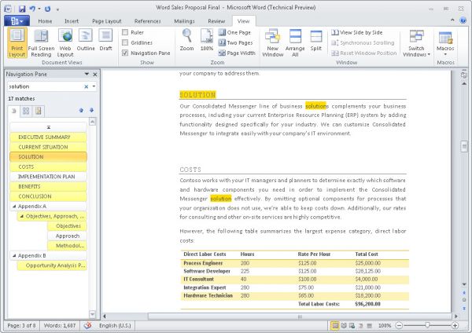
Task: Toggle Draft view in status bar
Action: [x=370, y=325]
